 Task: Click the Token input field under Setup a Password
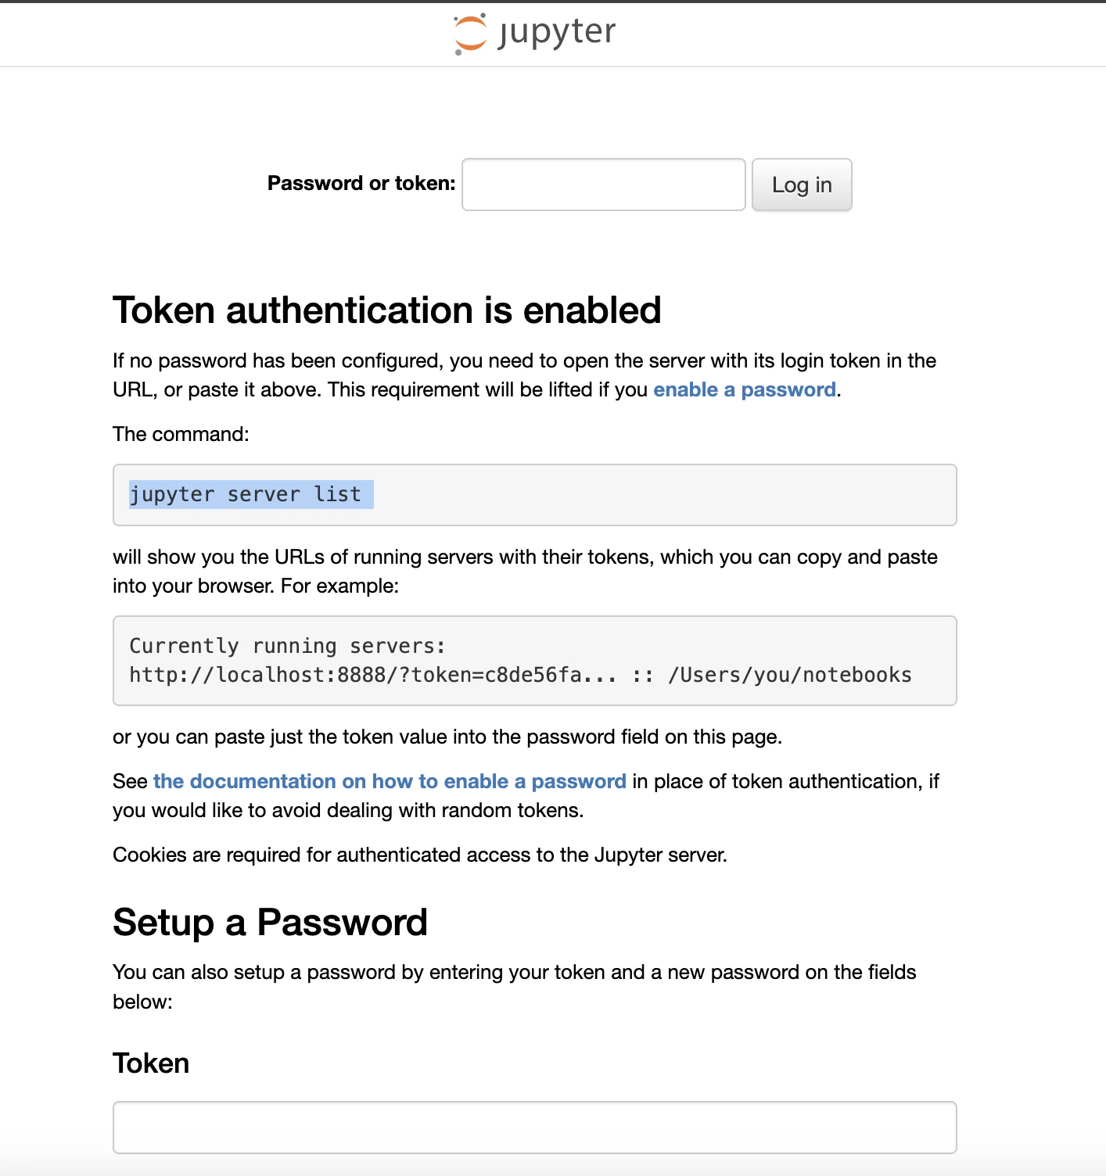point(534,1128)
